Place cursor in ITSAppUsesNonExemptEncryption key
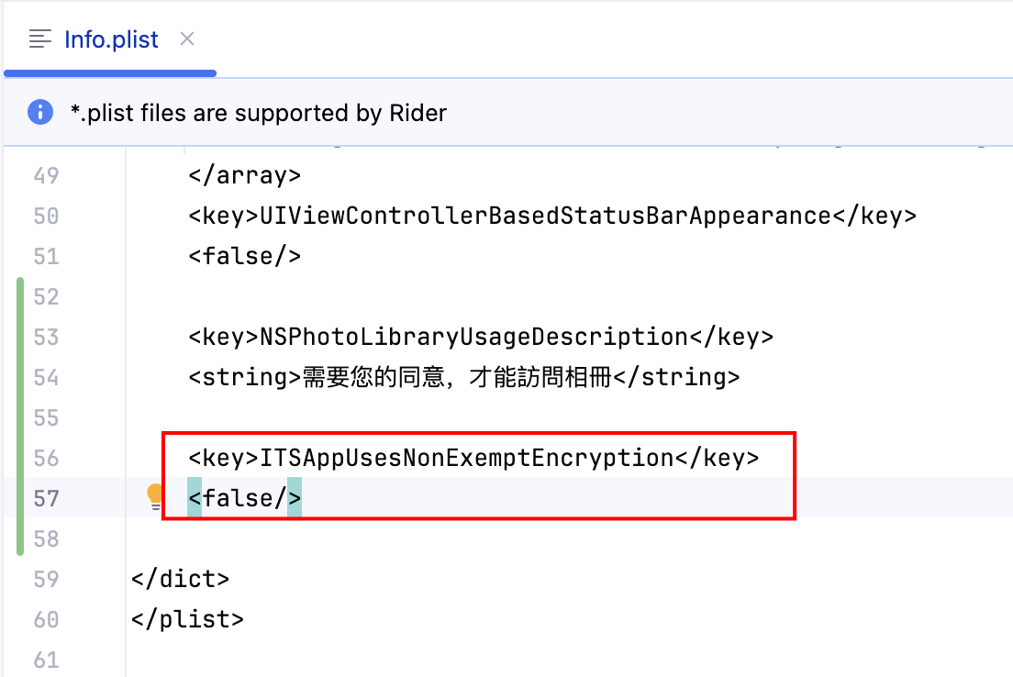Viewport: 1013px width, 677px height. (466, 458)
